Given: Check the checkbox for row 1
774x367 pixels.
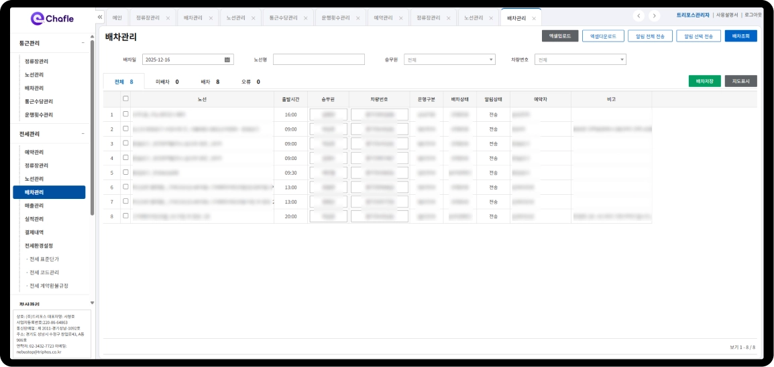Looking at the screenshot, I should tap(125, 115).
